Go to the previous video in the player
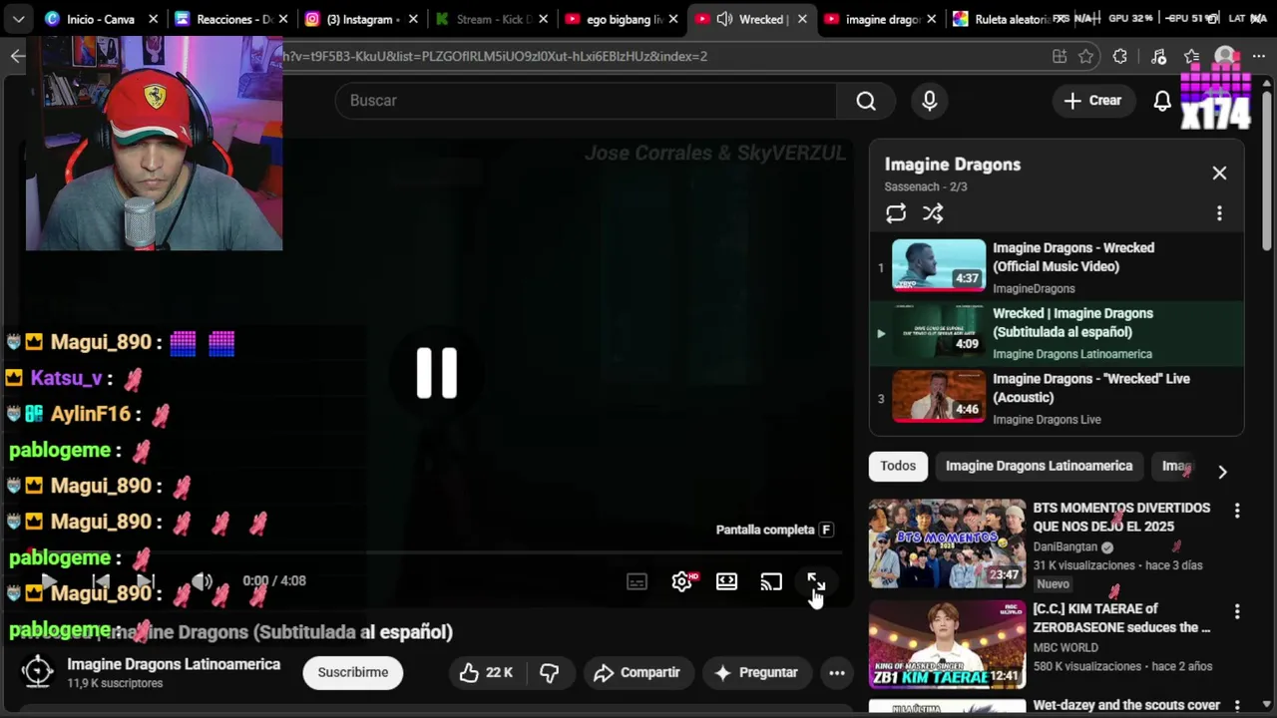The width and height of the screenshot is (1277, 718). point(102,581)
